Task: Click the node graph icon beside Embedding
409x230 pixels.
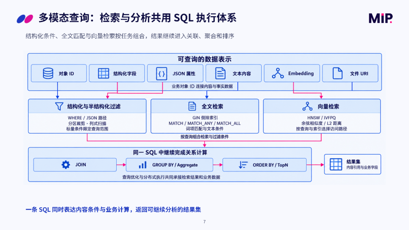Action: coord(278,73)
